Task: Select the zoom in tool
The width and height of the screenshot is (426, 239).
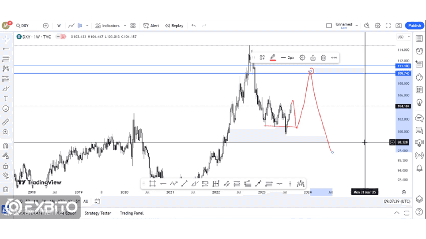Action: 6,132
